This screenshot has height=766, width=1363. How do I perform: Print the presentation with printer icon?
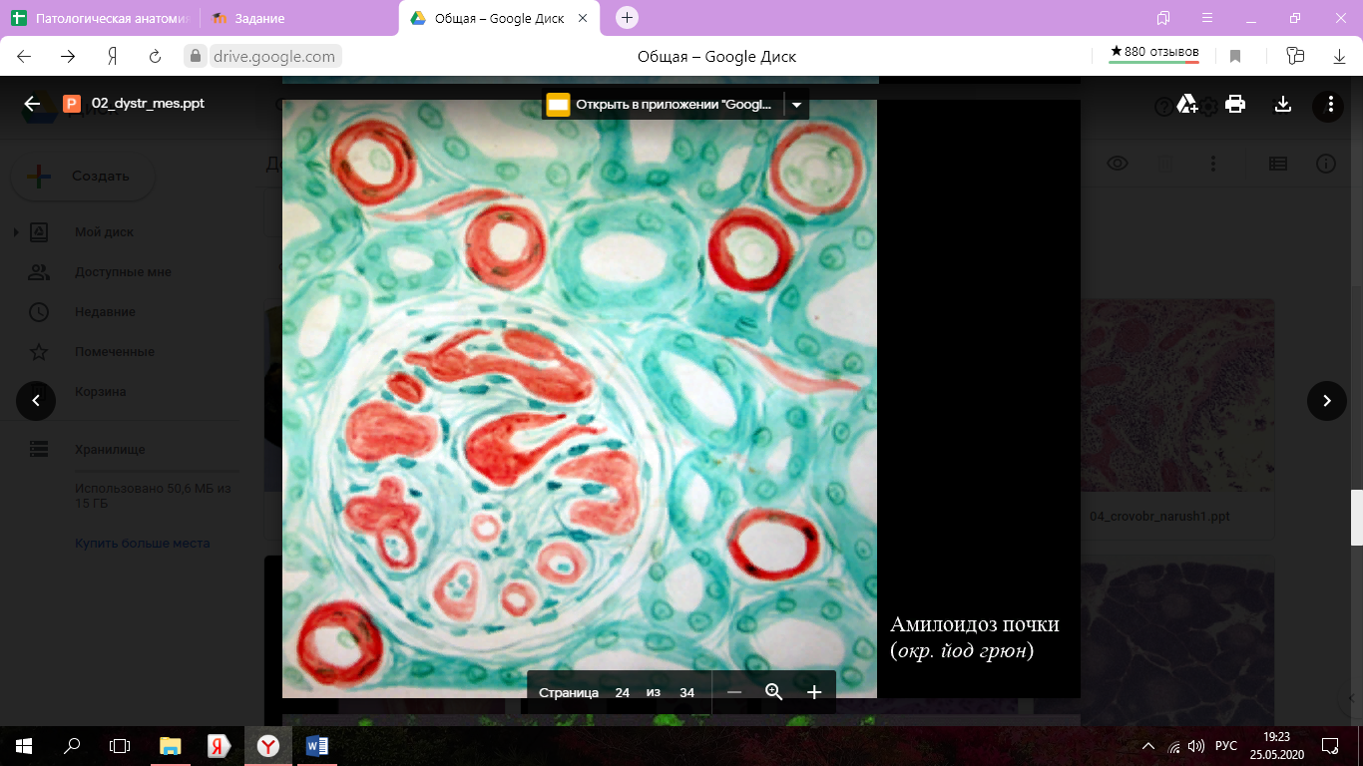coord(1235,104)
